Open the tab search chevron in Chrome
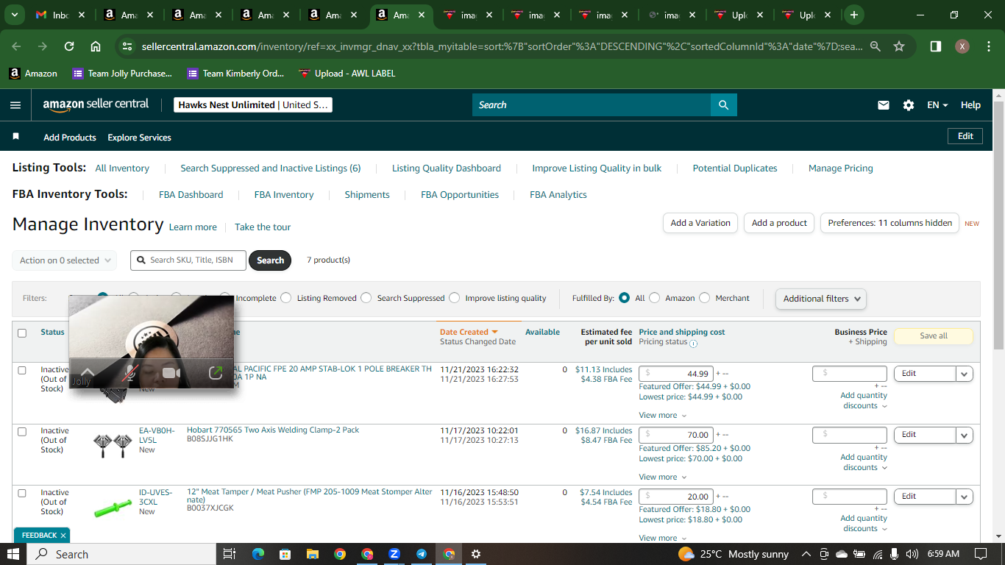This screenshot has width=1005, height=565. (16, 15)
